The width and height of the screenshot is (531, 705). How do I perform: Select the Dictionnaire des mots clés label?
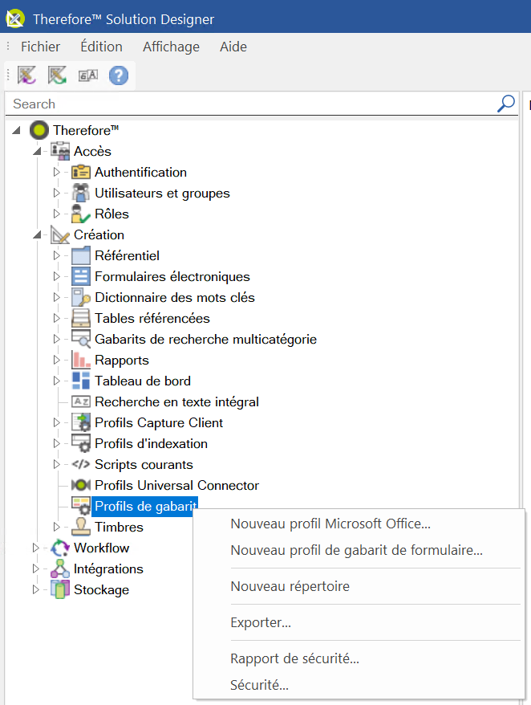point(175,297)
